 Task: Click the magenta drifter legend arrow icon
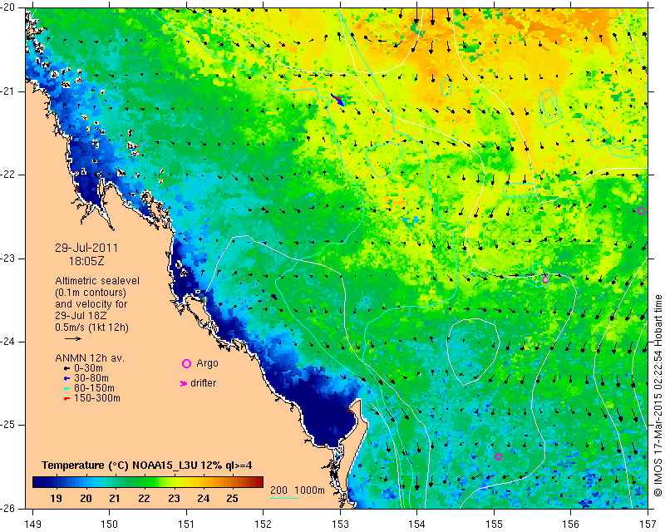click(x=184, y=383)
